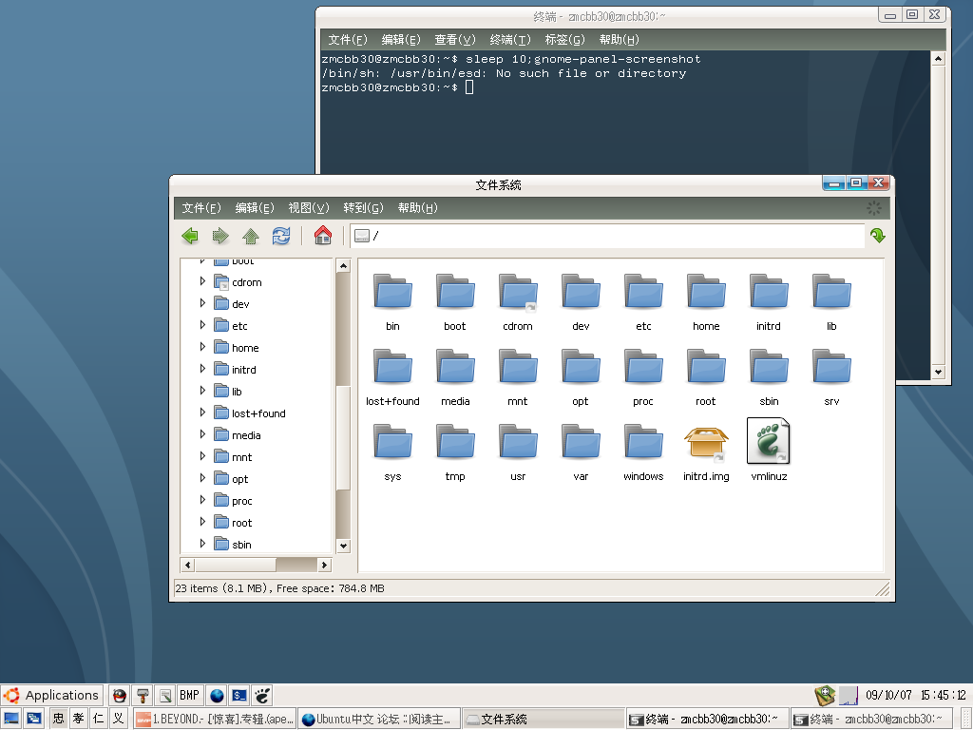Open the terminal launcher in panel

pos(239,695)
